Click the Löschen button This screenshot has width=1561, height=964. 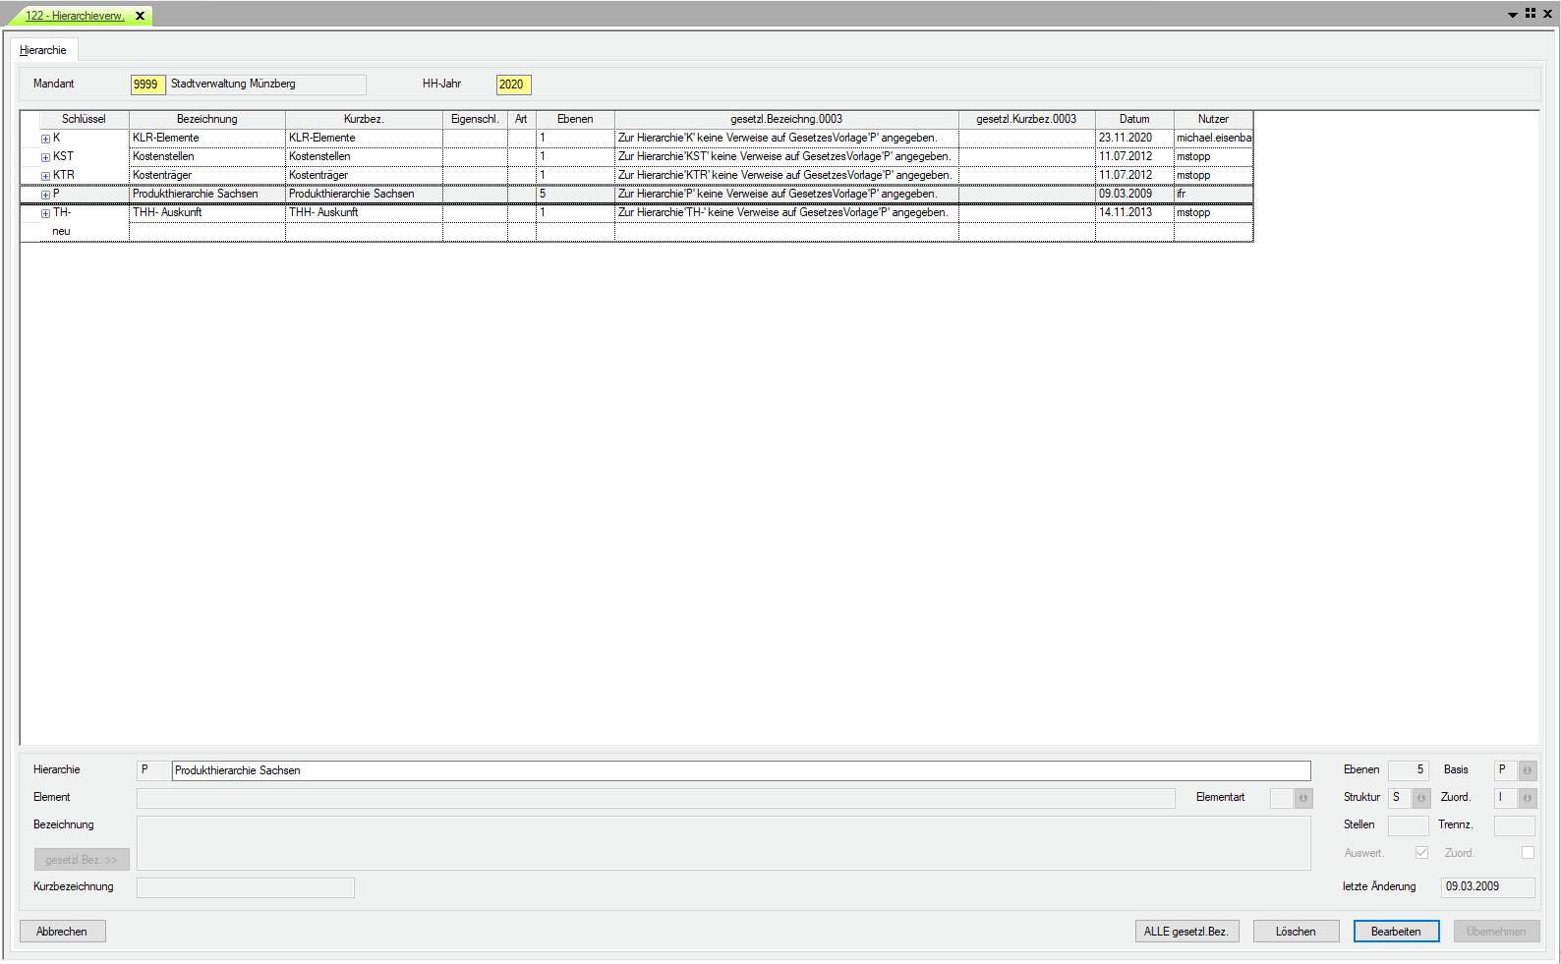point(1296,932)
